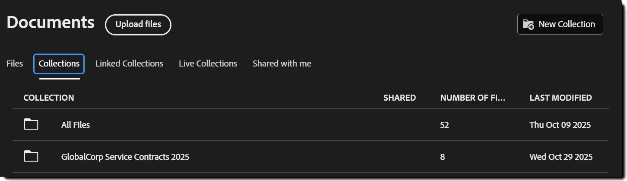Click the GlobalCorp Service Contracts folder icon

pyautogui.click(x=31, y=156)
